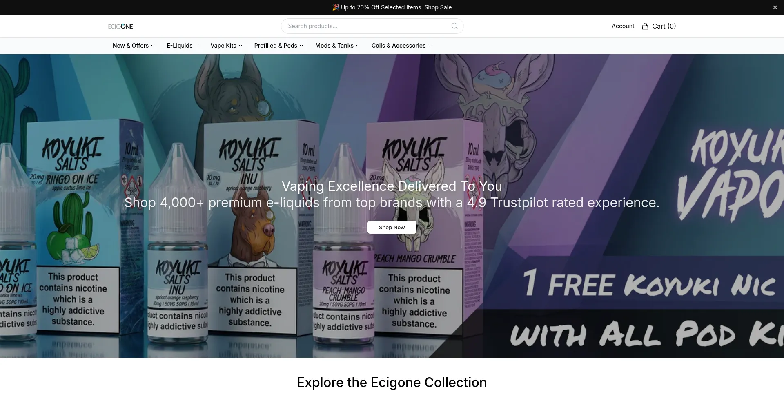
Task: Click the Shop Now button
Action: [x=392, y=227]
